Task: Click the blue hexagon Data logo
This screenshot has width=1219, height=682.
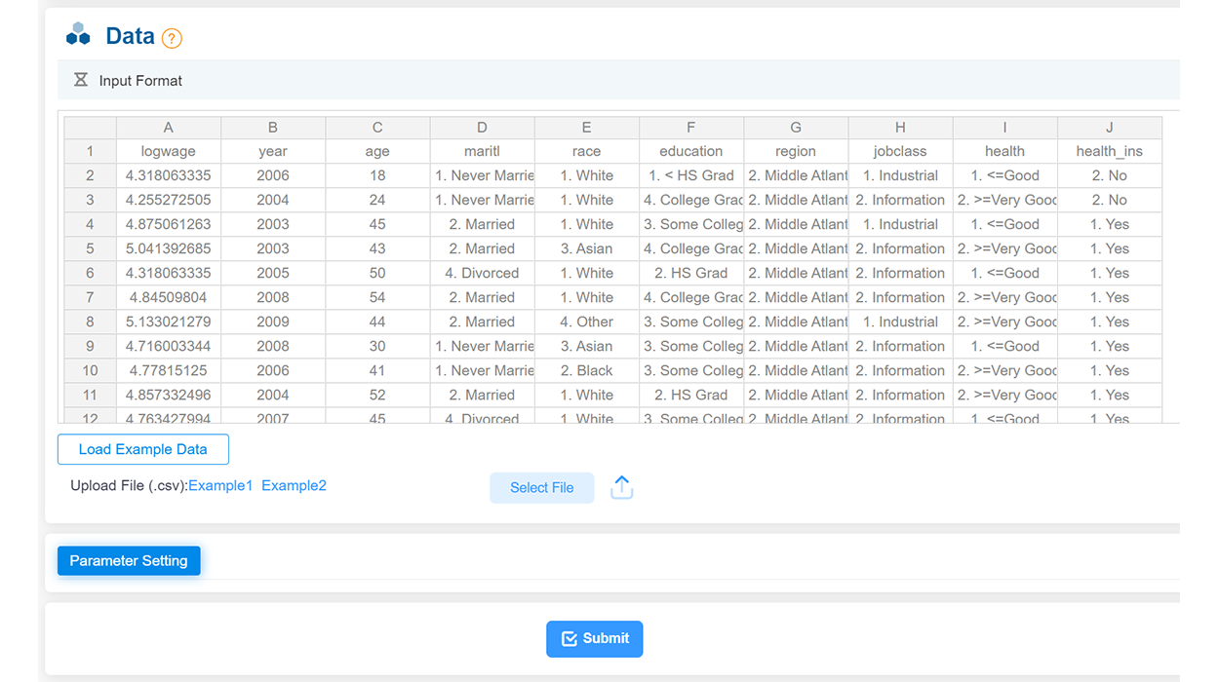Action: (78, 35)
